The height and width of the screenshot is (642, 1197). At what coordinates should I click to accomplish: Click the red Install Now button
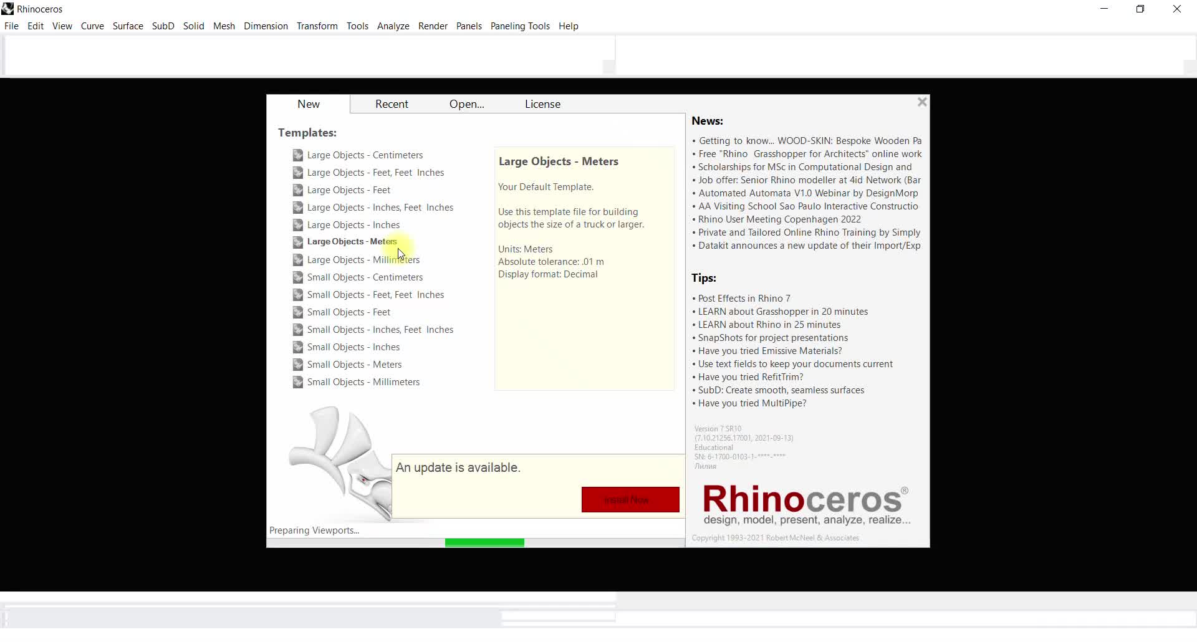(x=630, y=500)
